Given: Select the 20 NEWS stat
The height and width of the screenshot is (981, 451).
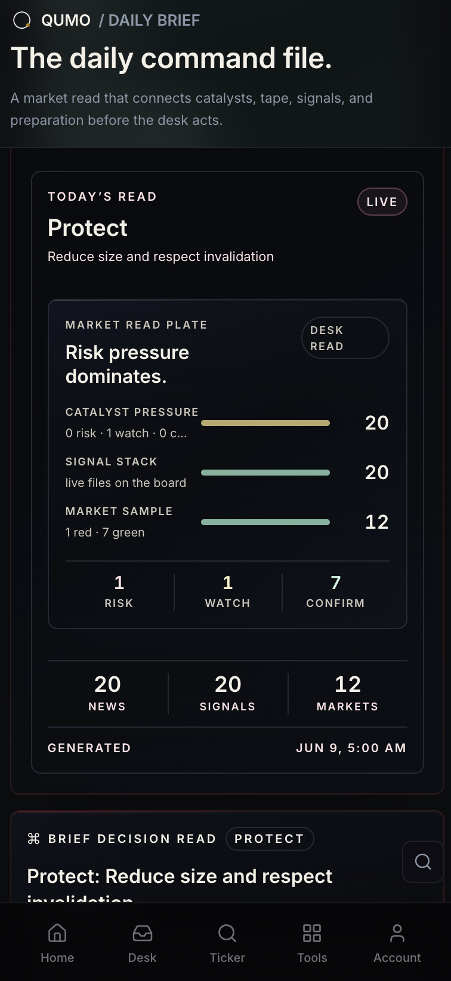Looking at the screenshot, I should (x=107, y=694).
